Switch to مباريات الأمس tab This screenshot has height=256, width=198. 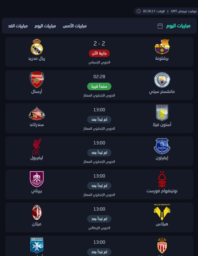click(x=75, y=26)
